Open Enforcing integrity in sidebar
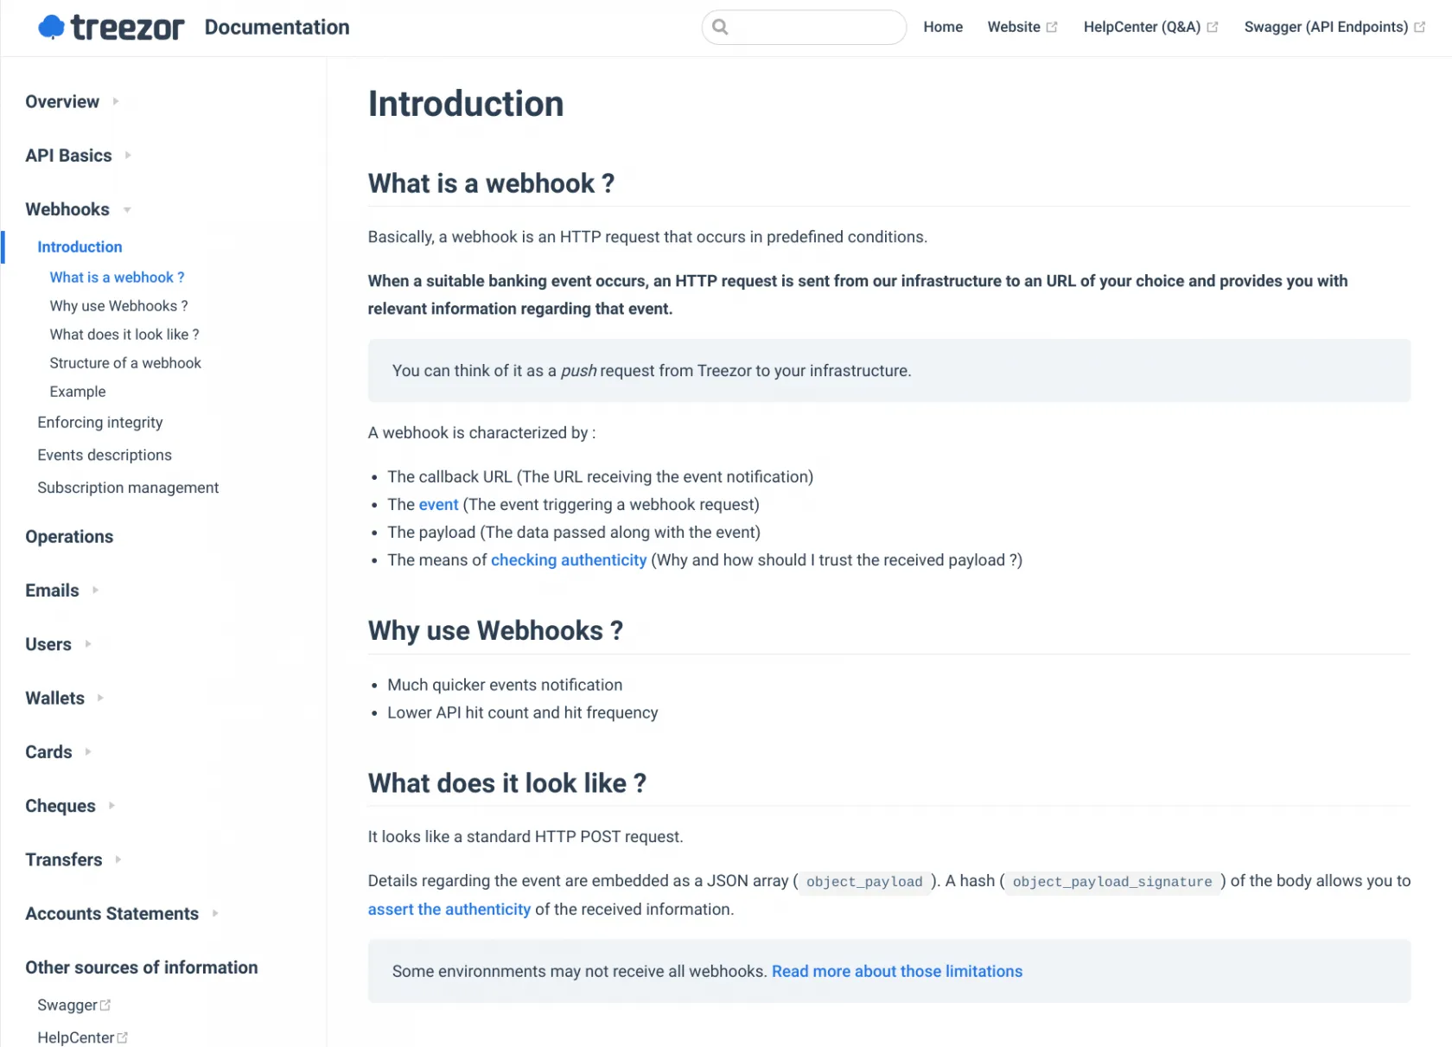Viewport: 1452px width, 1047px height. tap(100, 423)
